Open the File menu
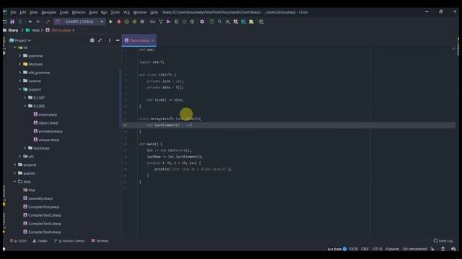Viewport: 462px width, 259px height. [x=13, y=12]
